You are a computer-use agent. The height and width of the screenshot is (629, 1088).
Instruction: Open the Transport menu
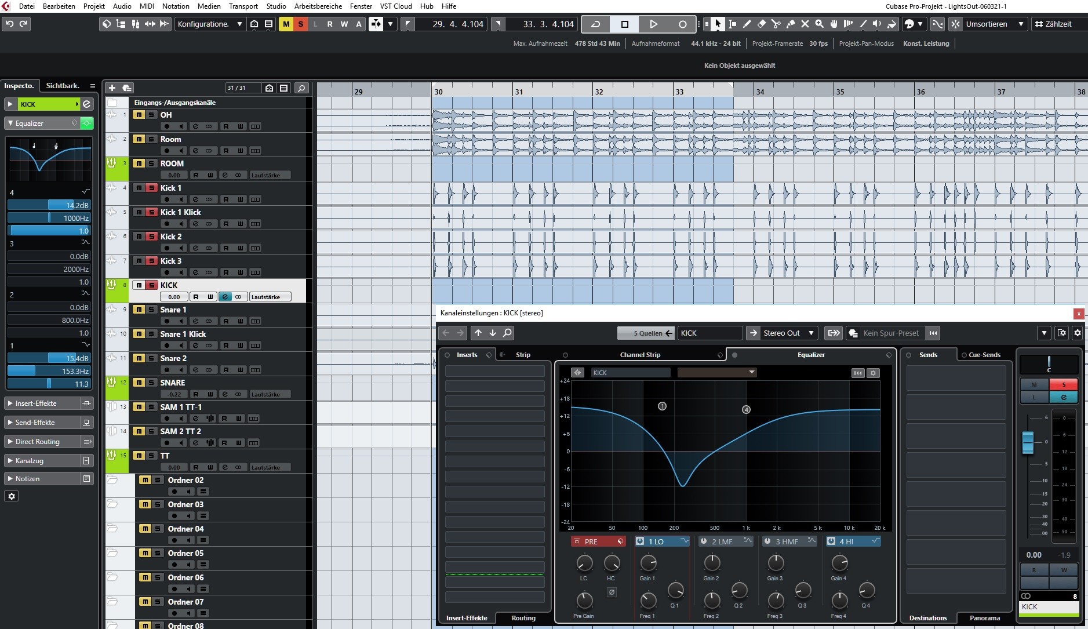tap(243, 6)
